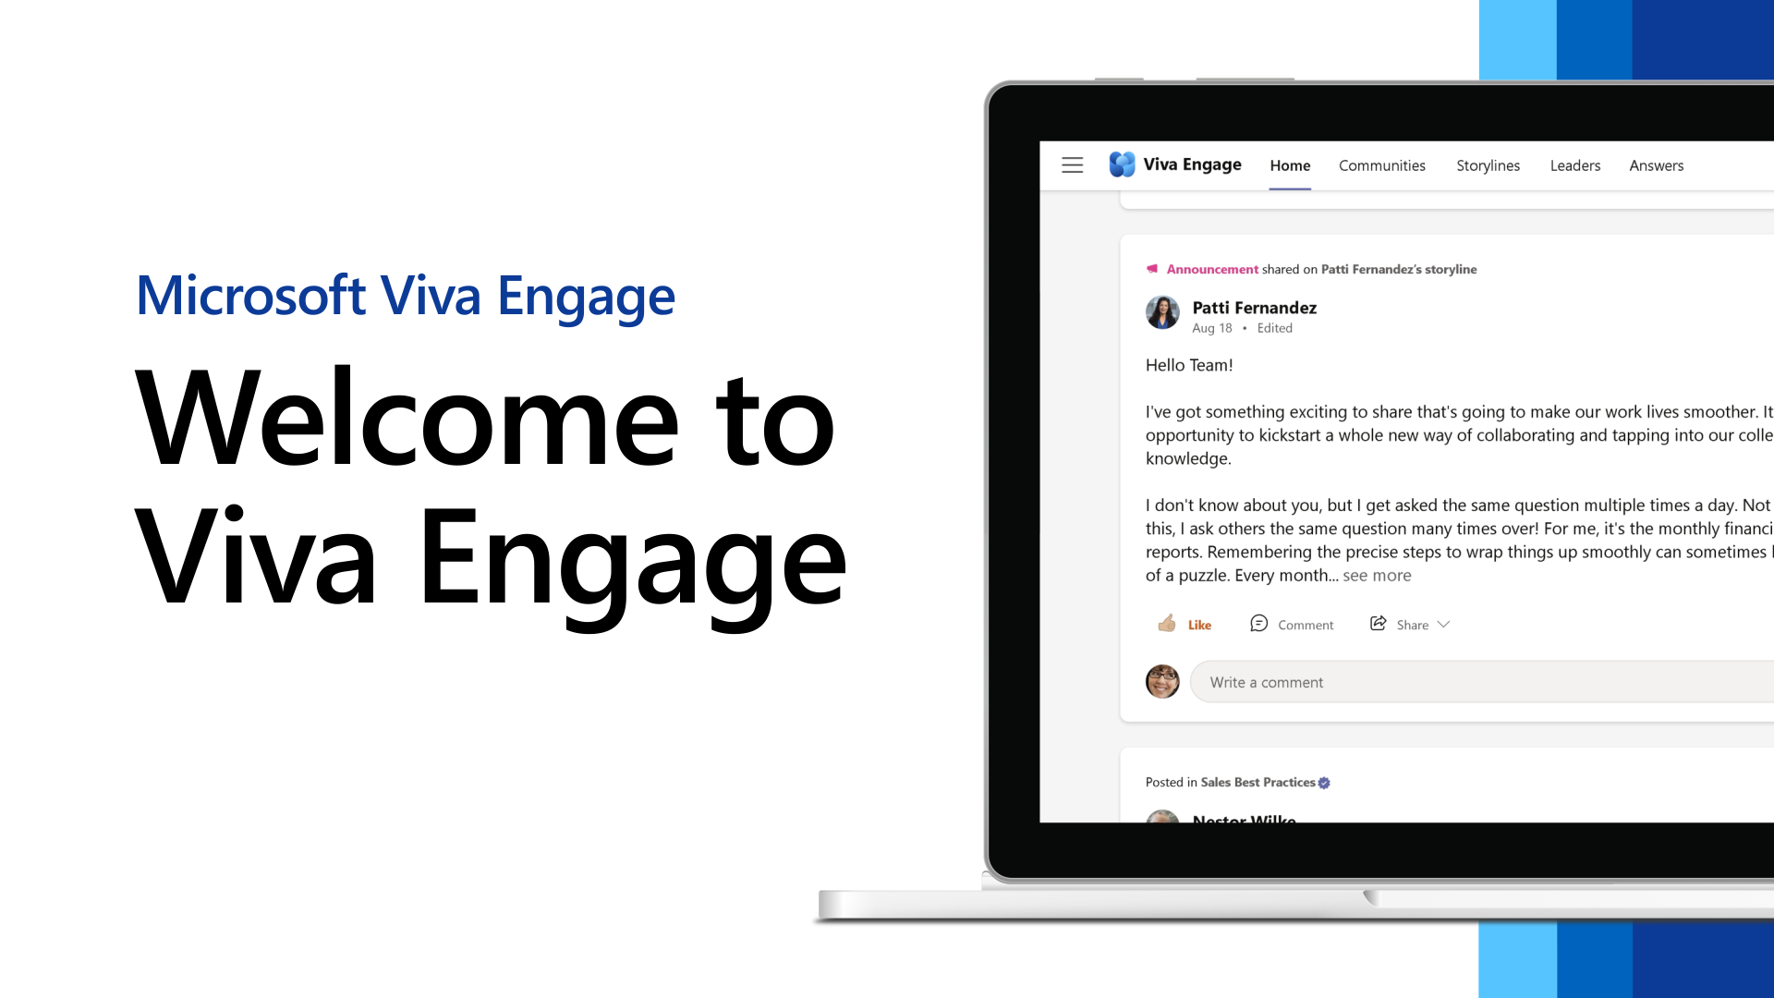The height and width of the screenshot is (998, 1774).
Task: Toggle edited post visibility
Action: [x=1273, y=328]
